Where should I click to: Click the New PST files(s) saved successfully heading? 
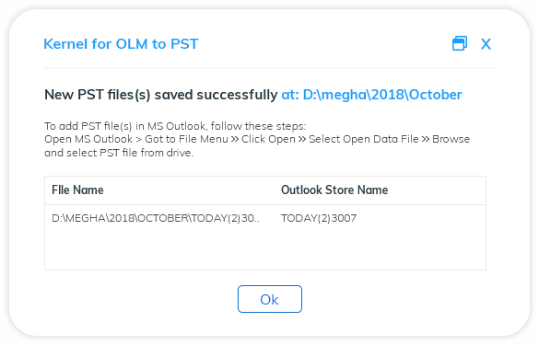[x=161, y=95]
